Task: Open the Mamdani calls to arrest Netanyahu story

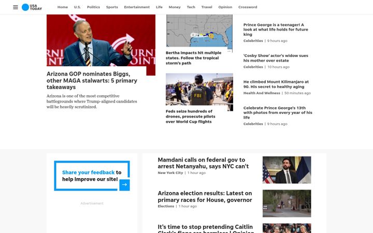Action: (203, 163)
